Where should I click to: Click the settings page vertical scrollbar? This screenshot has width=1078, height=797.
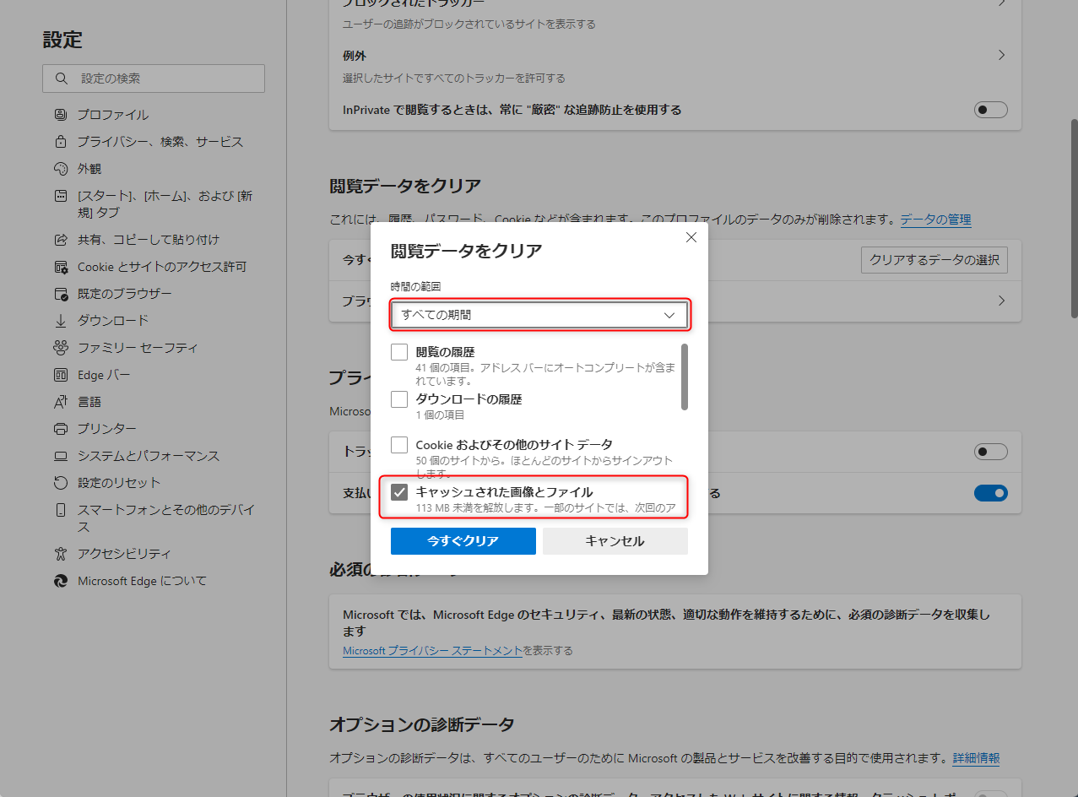pyautogui.click(x=1074, y=218)
